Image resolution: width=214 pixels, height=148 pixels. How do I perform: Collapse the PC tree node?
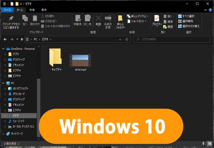point(3,83)
